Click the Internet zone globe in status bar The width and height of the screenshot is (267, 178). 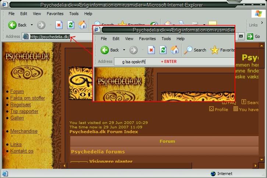[x=213, y=174]
